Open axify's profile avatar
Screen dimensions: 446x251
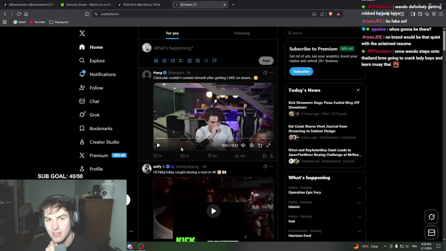tap(147, 169)
